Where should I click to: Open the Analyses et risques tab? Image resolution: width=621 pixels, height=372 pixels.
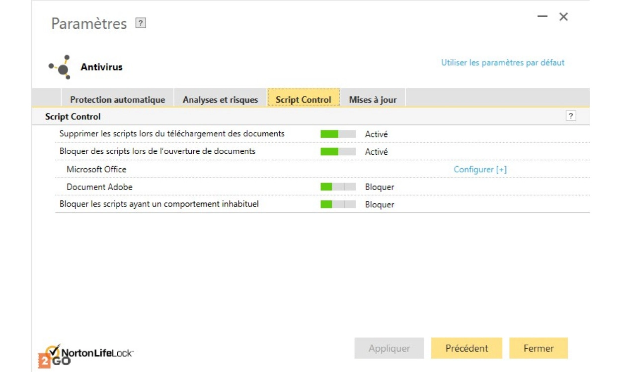point(220,100)
